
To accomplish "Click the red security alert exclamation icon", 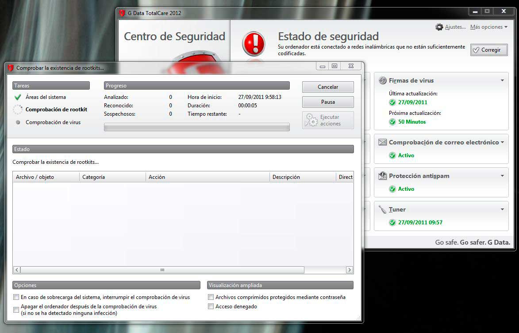I will tap(254, 44).
